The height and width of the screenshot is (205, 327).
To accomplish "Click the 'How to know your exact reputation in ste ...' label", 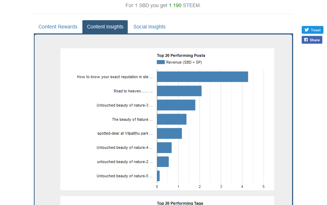I will click(x=115, y=77).
